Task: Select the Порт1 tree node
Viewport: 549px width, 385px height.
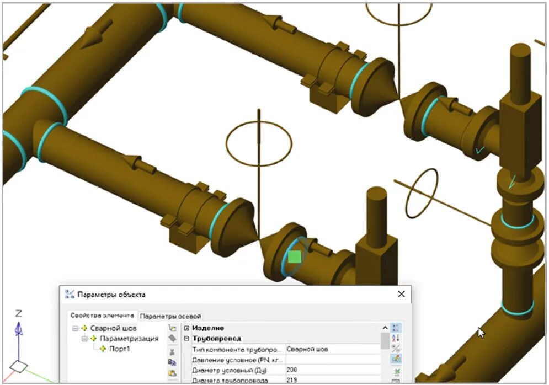Action: point(119,349)
